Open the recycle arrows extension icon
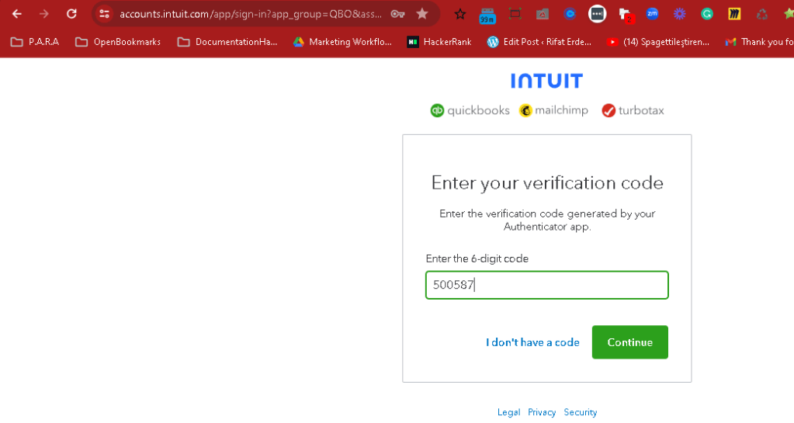Image resolution: width=794 pixels, height=423 pixels. 761,14
